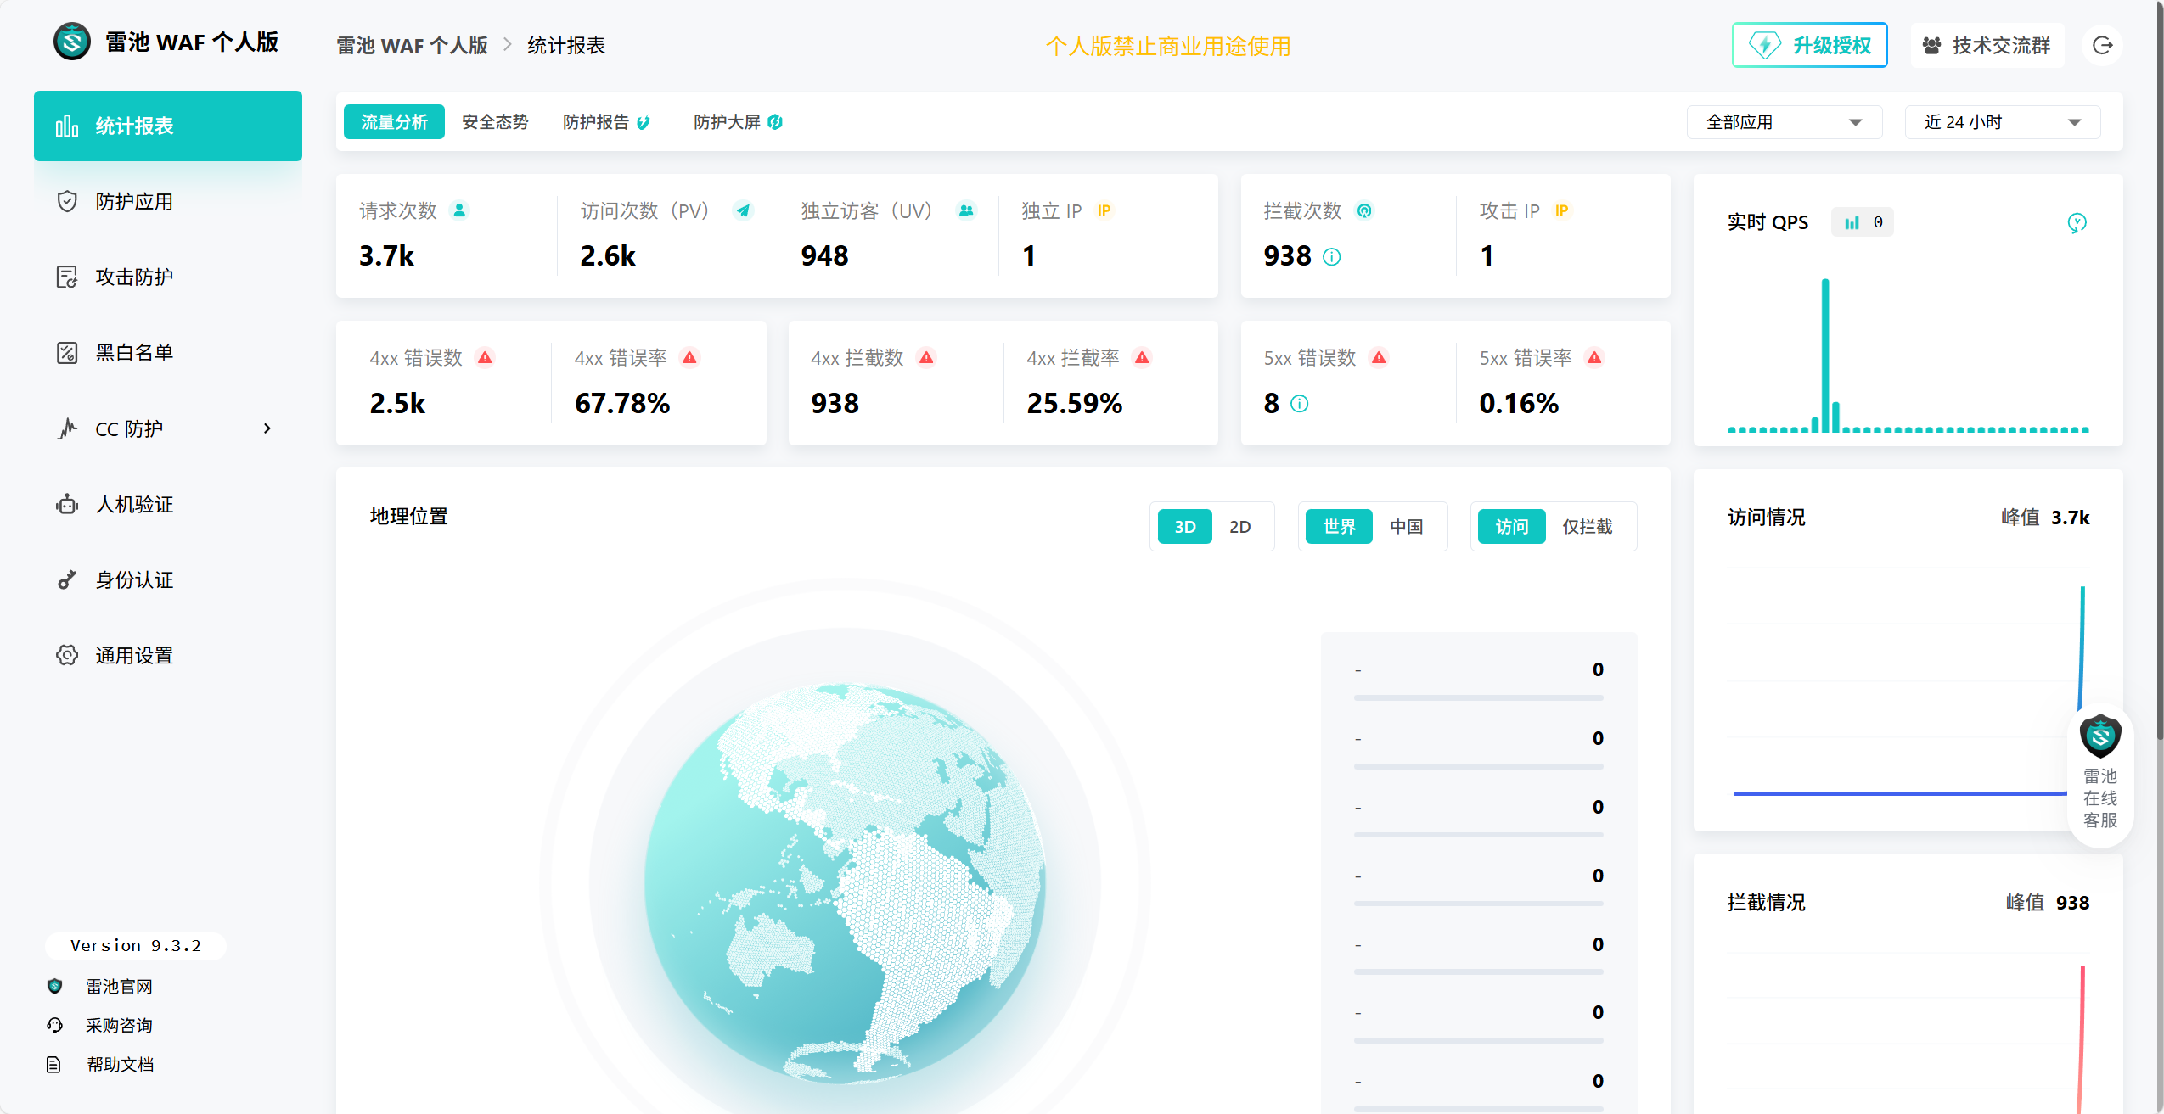Image resolution: width=2164 pixels, height=1114 pixels.
Task: Click the 升级授权 button
Action: pos(1809,46)
